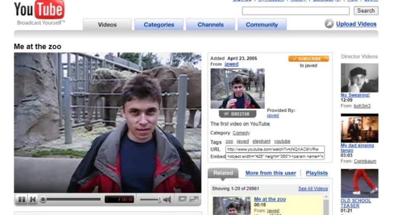
Task: Click the Search button
Action: [x=366, y=11]
